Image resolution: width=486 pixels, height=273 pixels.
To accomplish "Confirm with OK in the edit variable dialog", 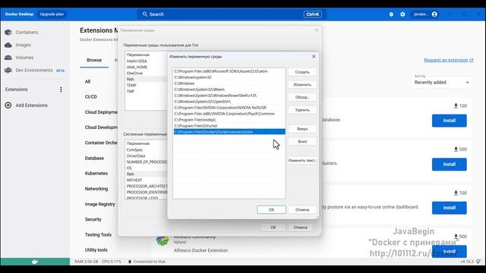I will pos(271,210).
